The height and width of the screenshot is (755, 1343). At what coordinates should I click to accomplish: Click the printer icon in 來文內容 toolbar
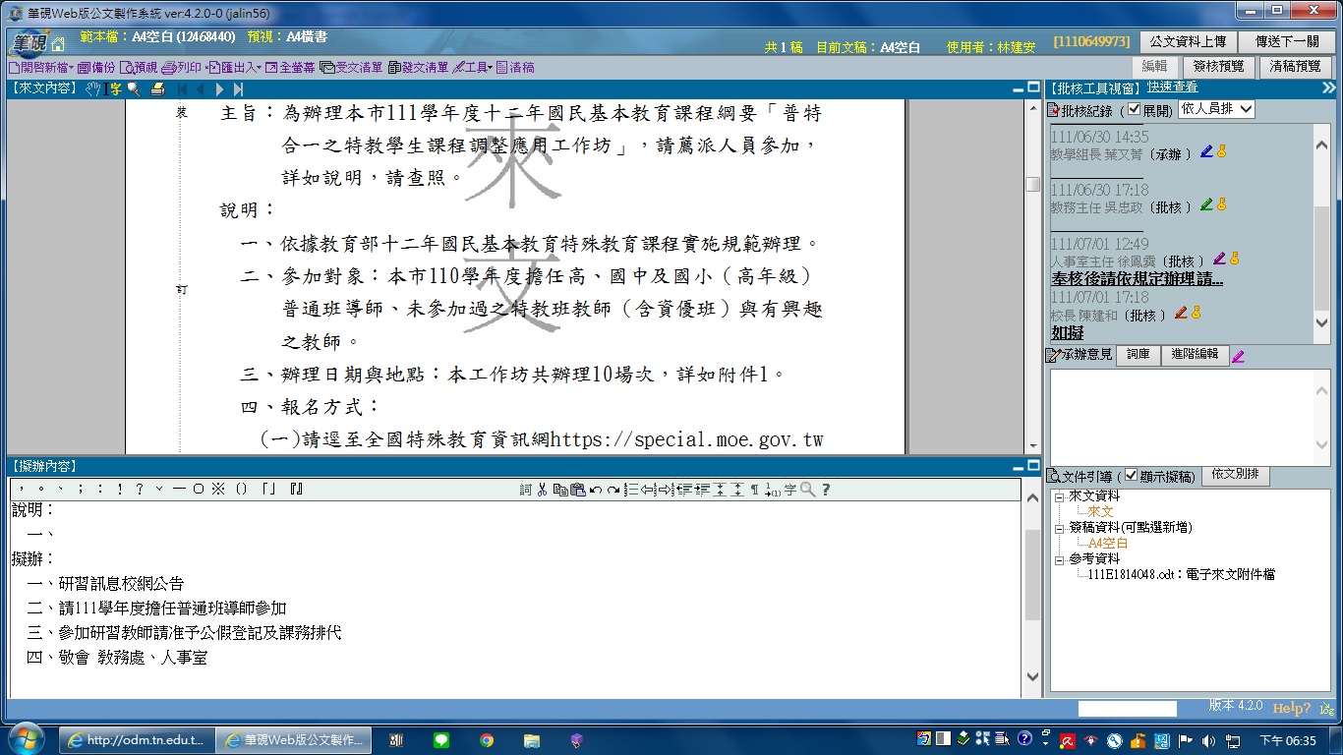point(157,89)
